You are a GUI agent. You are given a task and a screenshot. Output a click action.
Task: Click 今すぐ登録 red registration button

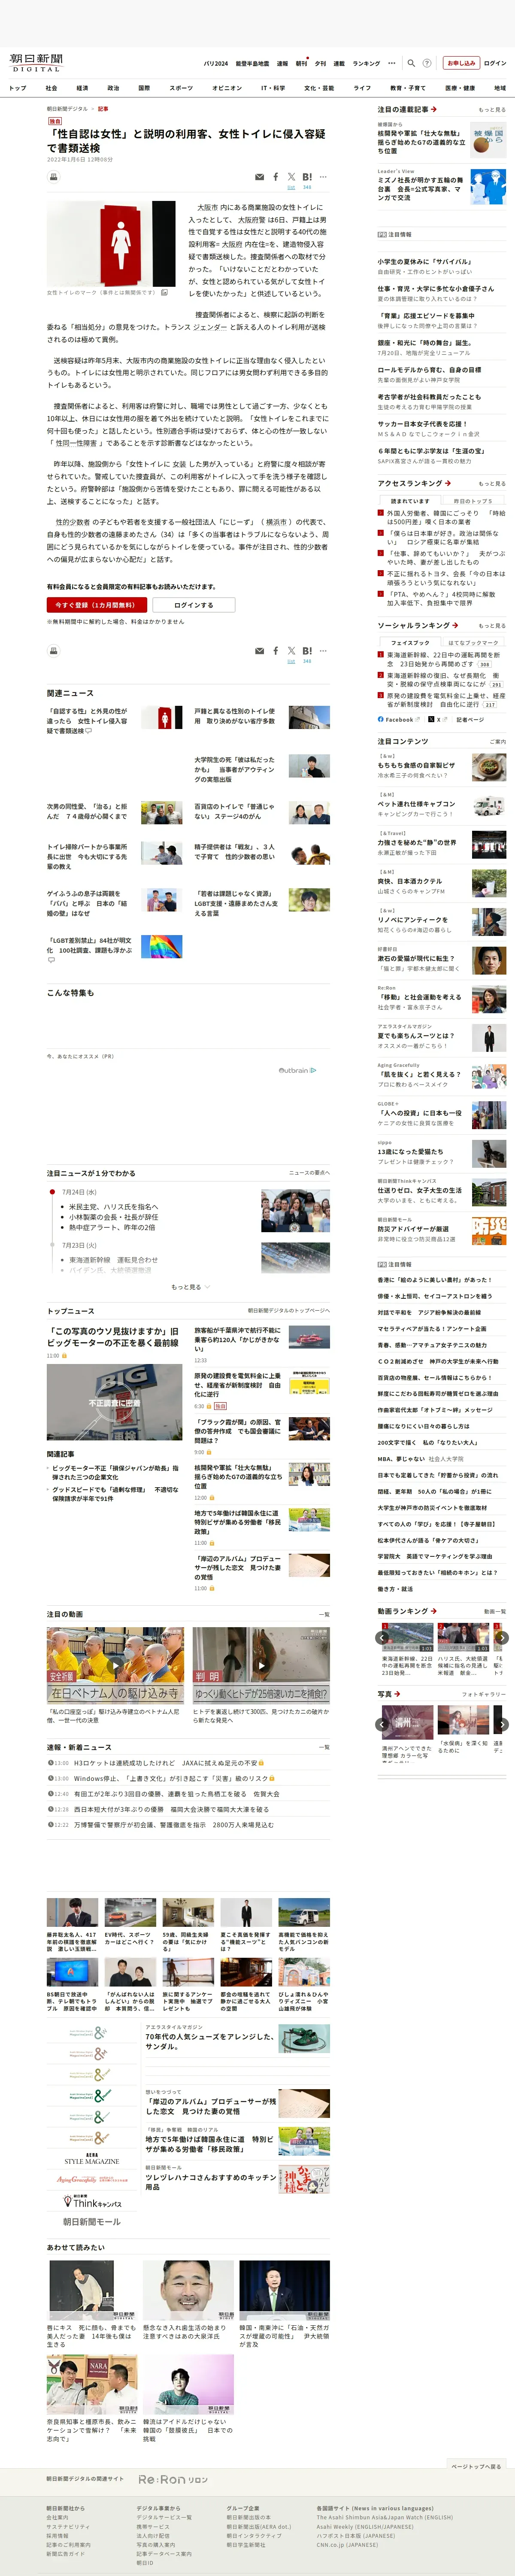click(x=97, y=605)
